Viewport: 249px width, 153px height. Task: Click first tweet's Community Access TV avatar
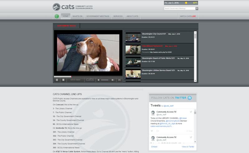[x=153, y=113]
